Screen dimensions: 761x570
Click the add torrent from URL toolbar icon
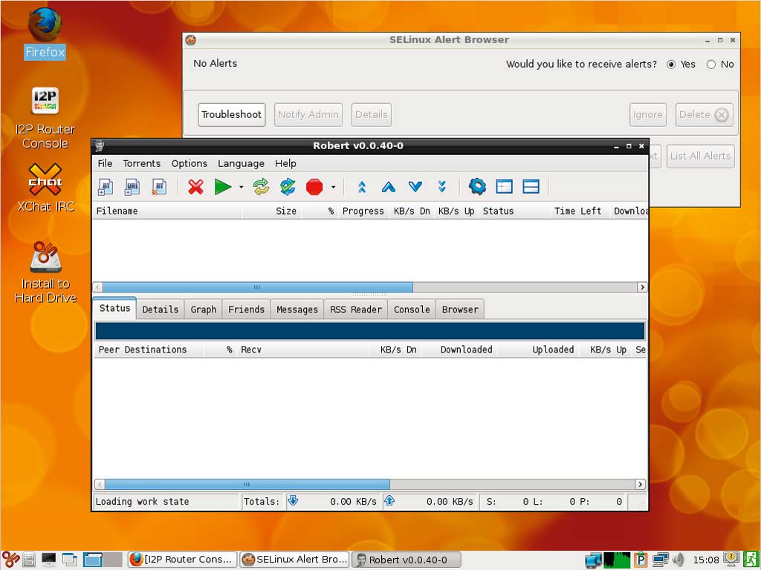(132, 186)
